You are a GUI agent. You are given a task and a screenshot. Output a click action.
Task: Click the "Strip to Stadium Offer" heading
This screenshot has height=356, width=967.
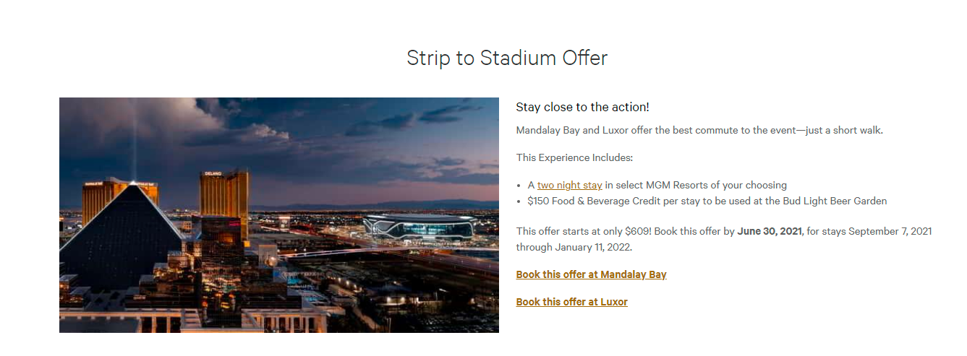click(x=507, y=58)
